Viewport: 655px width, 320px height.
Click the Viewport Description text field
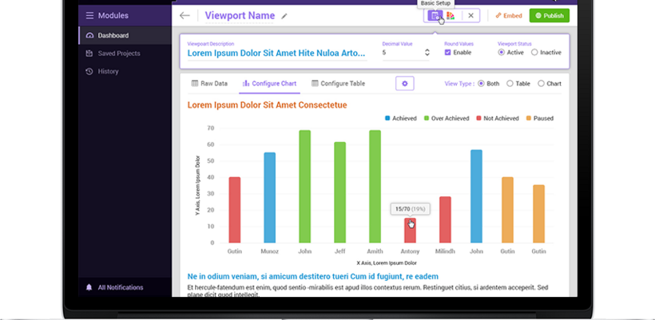pyautogui.click(x=277, y=53)
